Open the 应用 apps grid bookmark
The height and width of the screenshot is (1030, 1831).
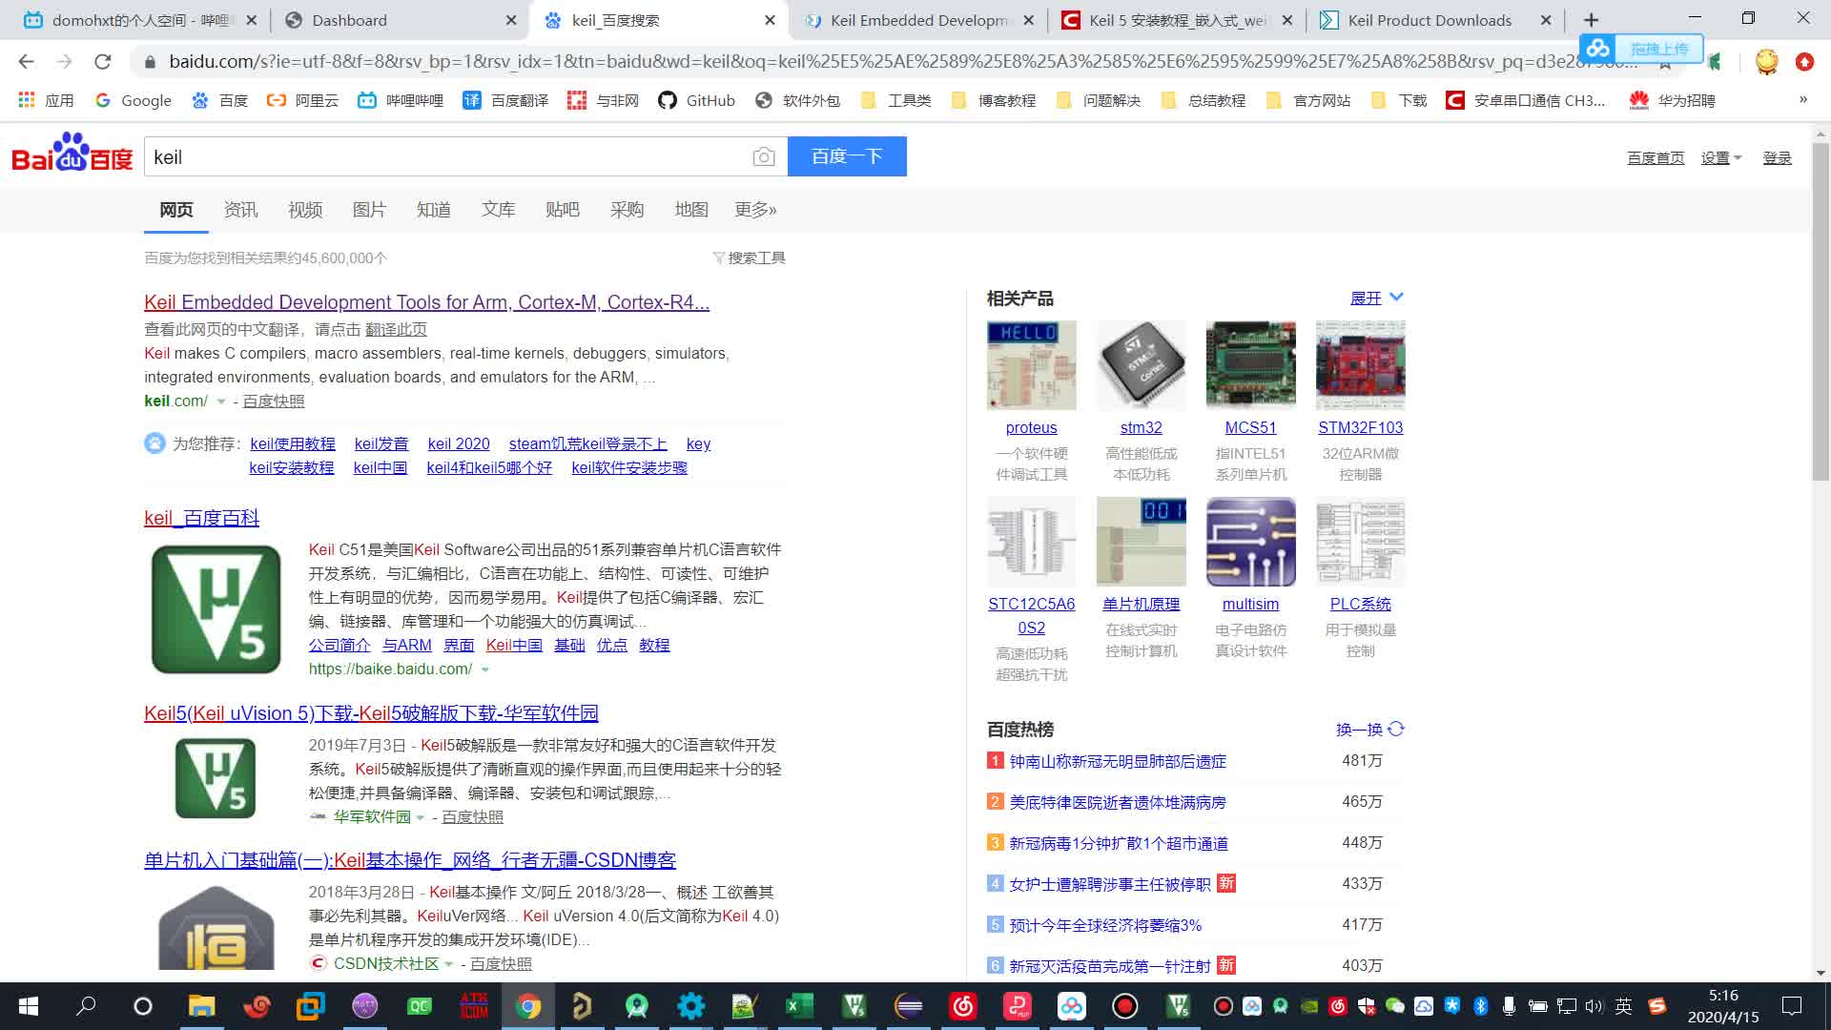pyautogui.click(x=46, y=100)
